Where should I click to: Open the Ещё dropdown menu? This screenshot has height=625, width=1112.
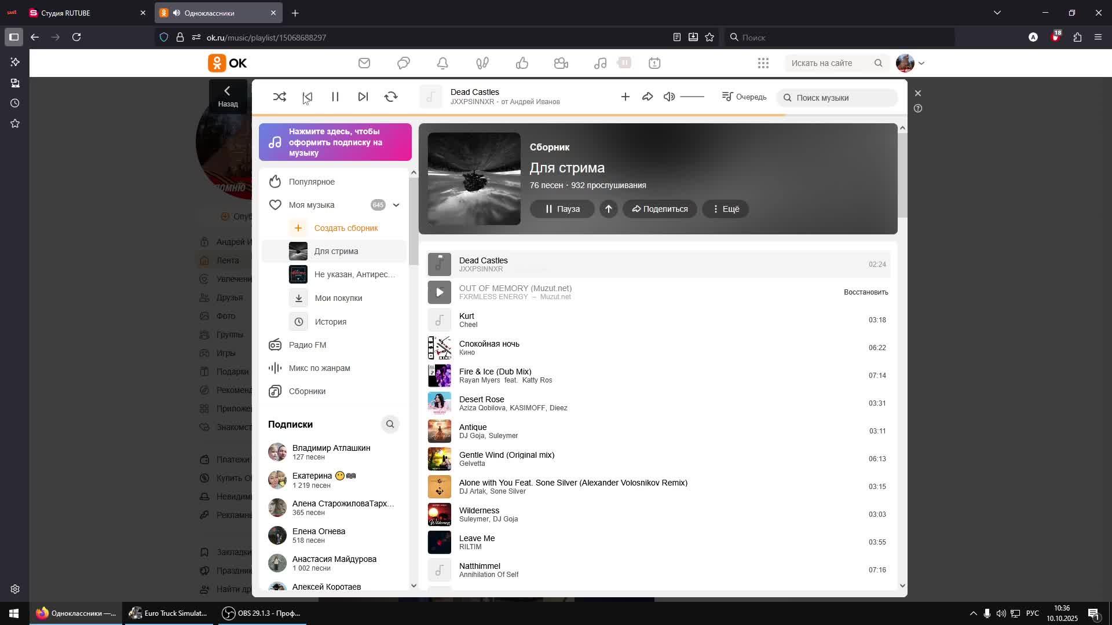coord(725,209)
